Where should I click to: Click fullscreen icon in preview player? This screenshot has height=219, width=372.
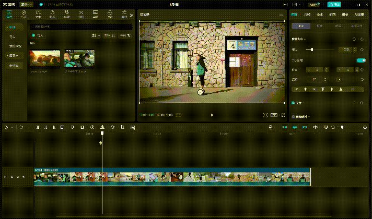[x=283, y=115]
